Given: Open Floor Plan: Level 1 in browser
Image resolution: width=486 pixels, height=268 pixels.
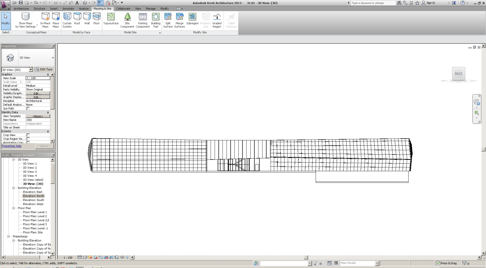Looking at the screenshot, I should [35, 212].
